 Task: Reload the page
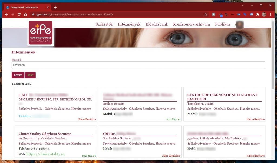pos(19,14)
